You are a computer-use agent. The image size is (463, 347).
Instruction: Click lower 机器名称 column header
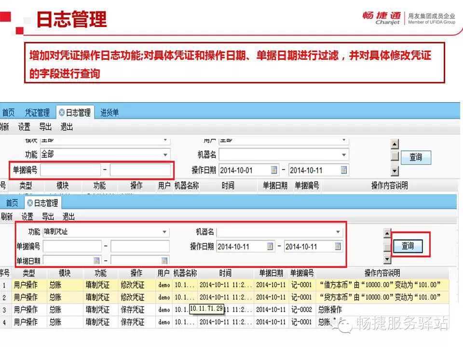(x=185, y=273)
